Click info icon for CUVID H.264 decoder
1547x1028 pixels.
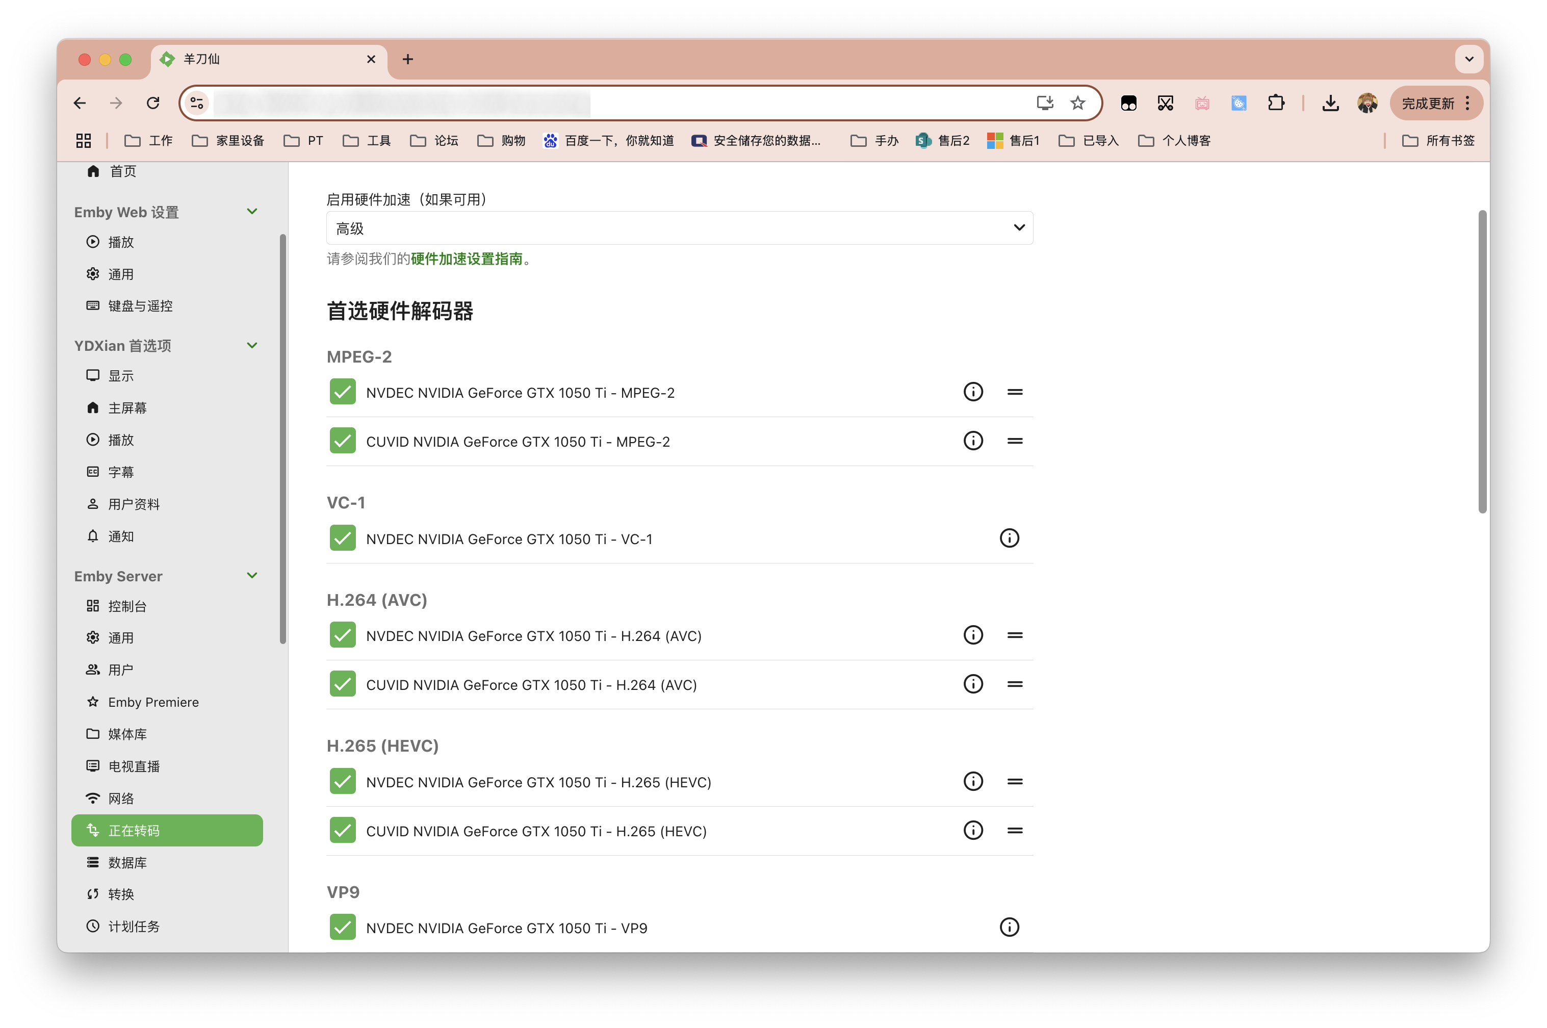[x=973, y=684]
